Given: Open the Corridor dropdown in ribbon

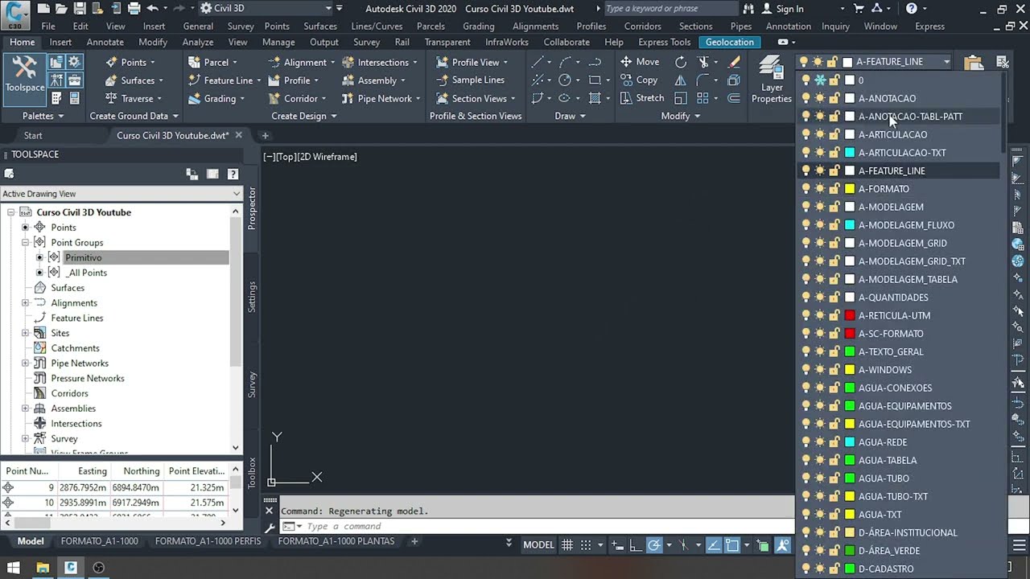Looking at the screenshot, I should click(x=298, y=98).
